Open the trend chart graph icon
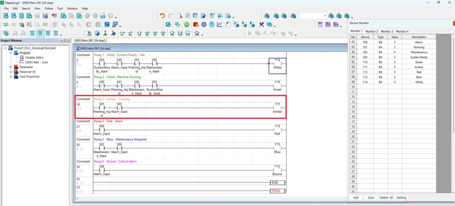Viewport: 455px width, 206px height. tap(220, 25)
